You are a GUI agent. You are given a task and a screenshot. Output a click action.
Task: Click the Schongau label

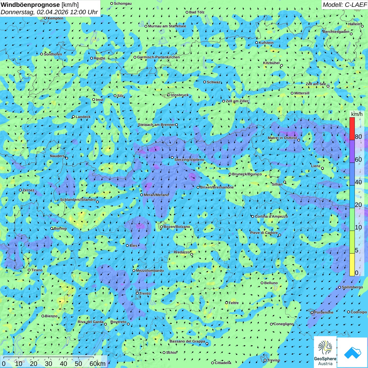click(x=123, y=3)
